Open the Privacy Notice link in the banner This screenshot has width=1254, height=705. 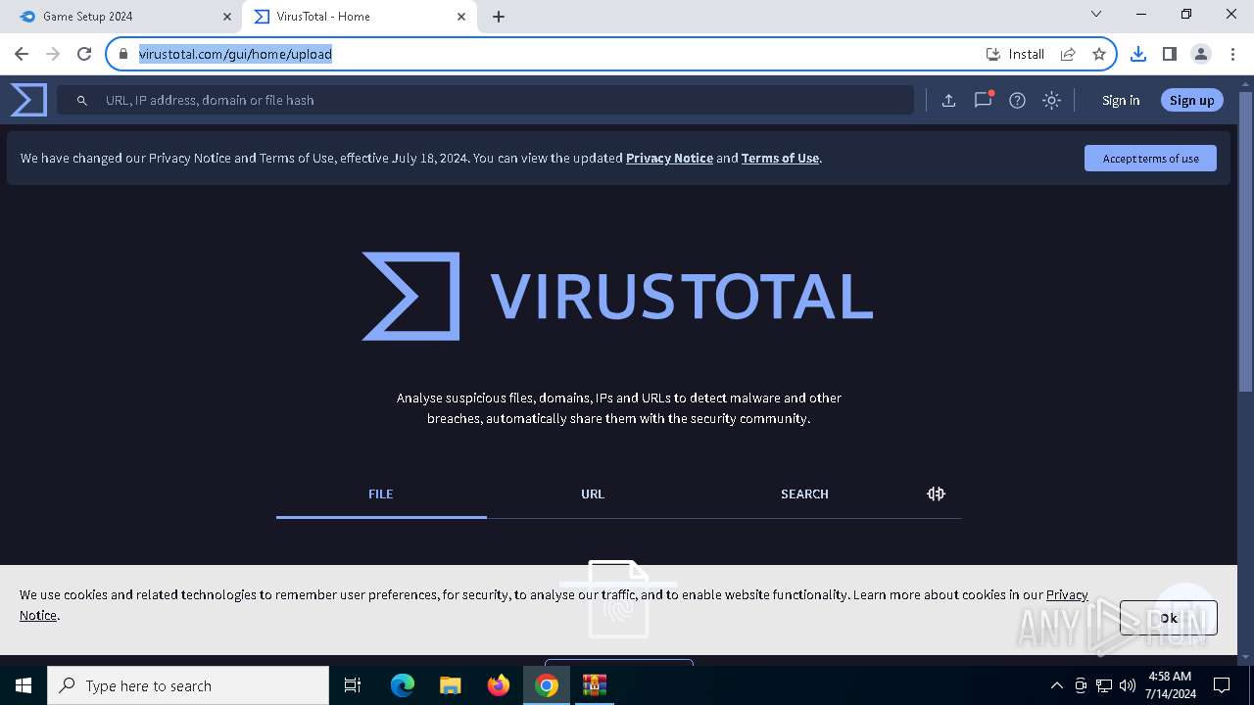pos(669,158)
